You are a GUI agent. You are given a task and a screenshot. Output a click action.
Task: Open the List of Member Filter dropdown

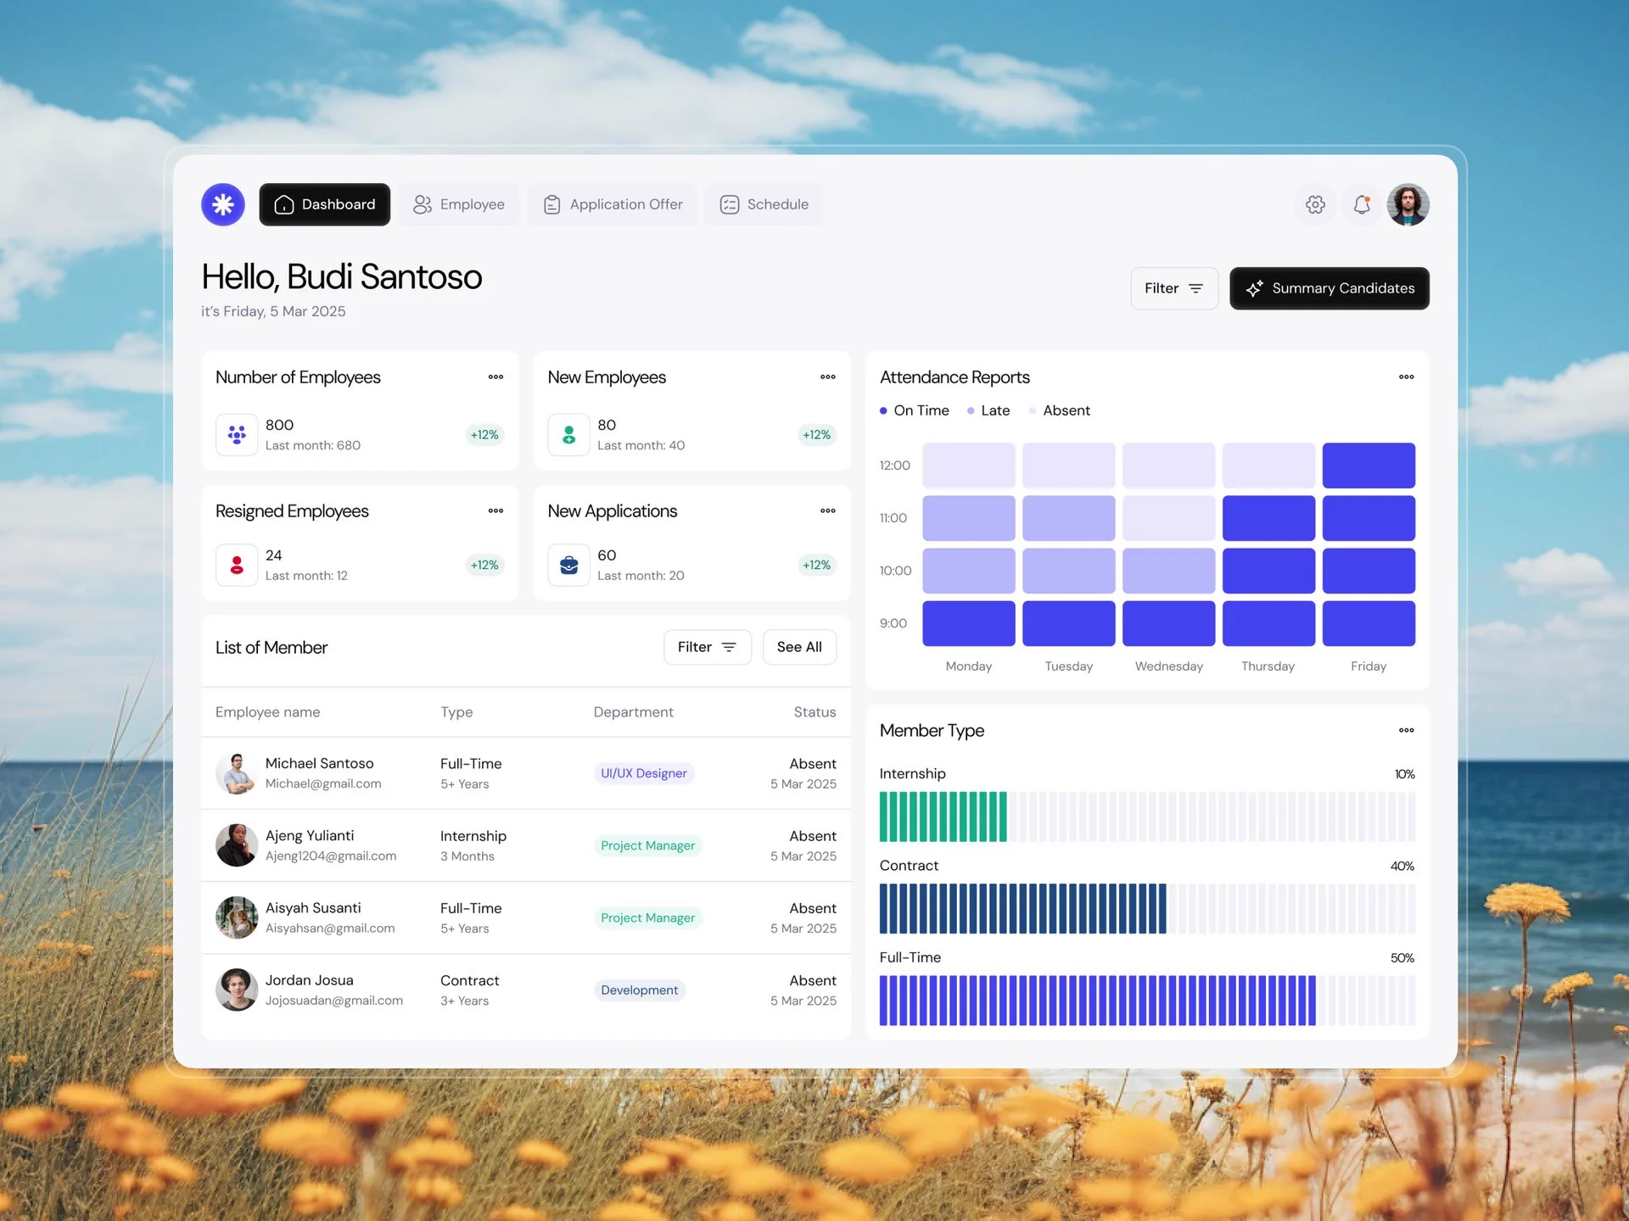[708, 647]
